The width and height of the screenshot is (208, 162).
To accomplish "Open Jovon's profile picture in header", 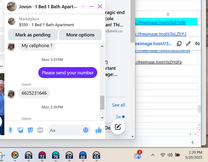I will [x=12, y=6].
